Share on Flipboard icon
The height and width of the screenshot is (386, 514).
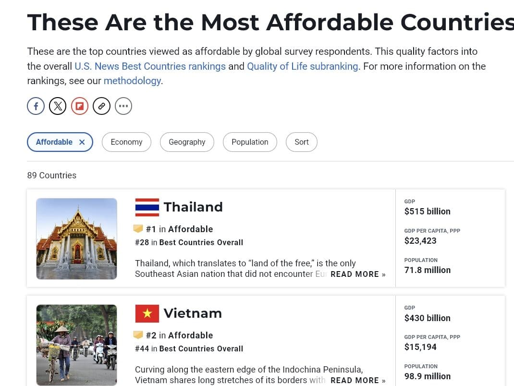point(80,106)
